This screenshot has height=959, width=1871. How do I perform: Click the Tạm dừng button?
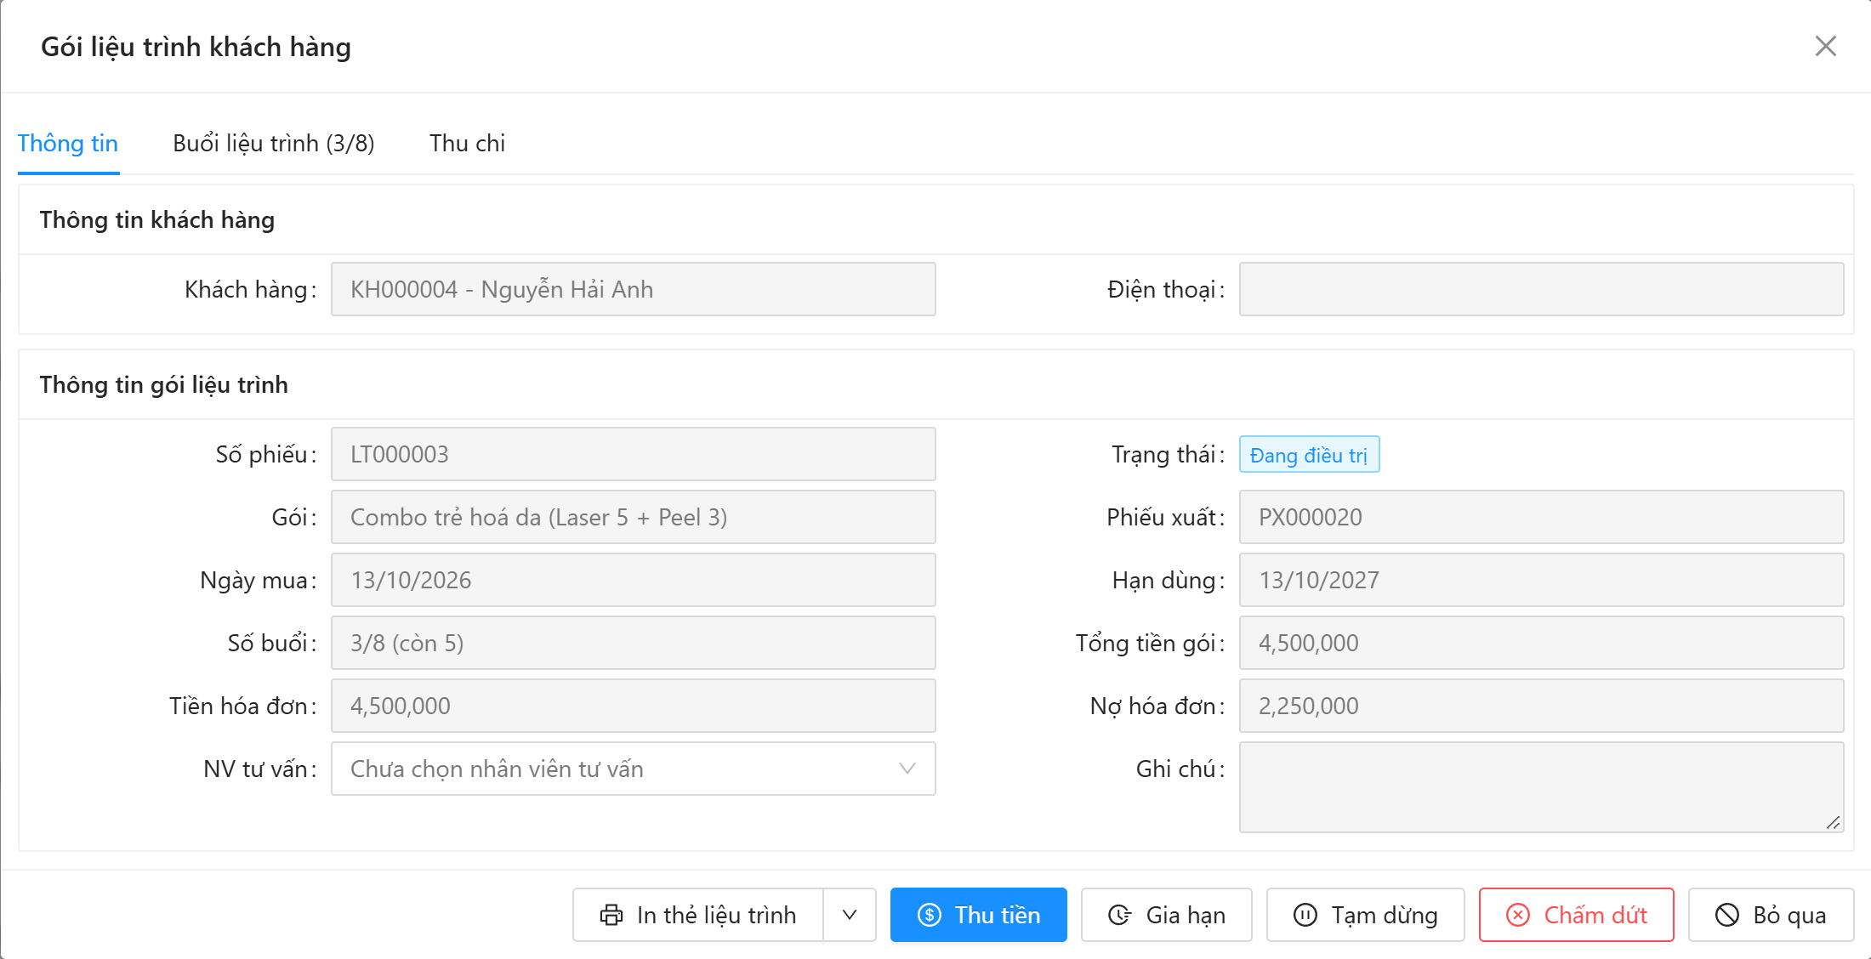(1366, 915)
